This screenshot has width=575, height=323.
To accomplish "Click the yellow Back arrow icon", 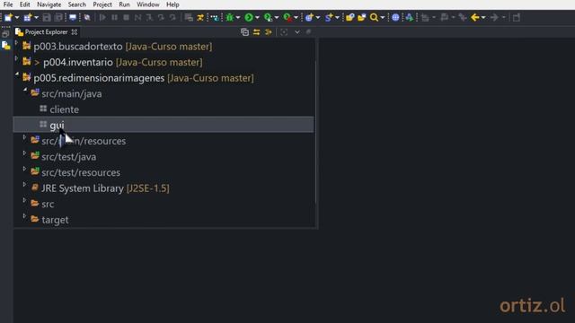I will point(475,17).
